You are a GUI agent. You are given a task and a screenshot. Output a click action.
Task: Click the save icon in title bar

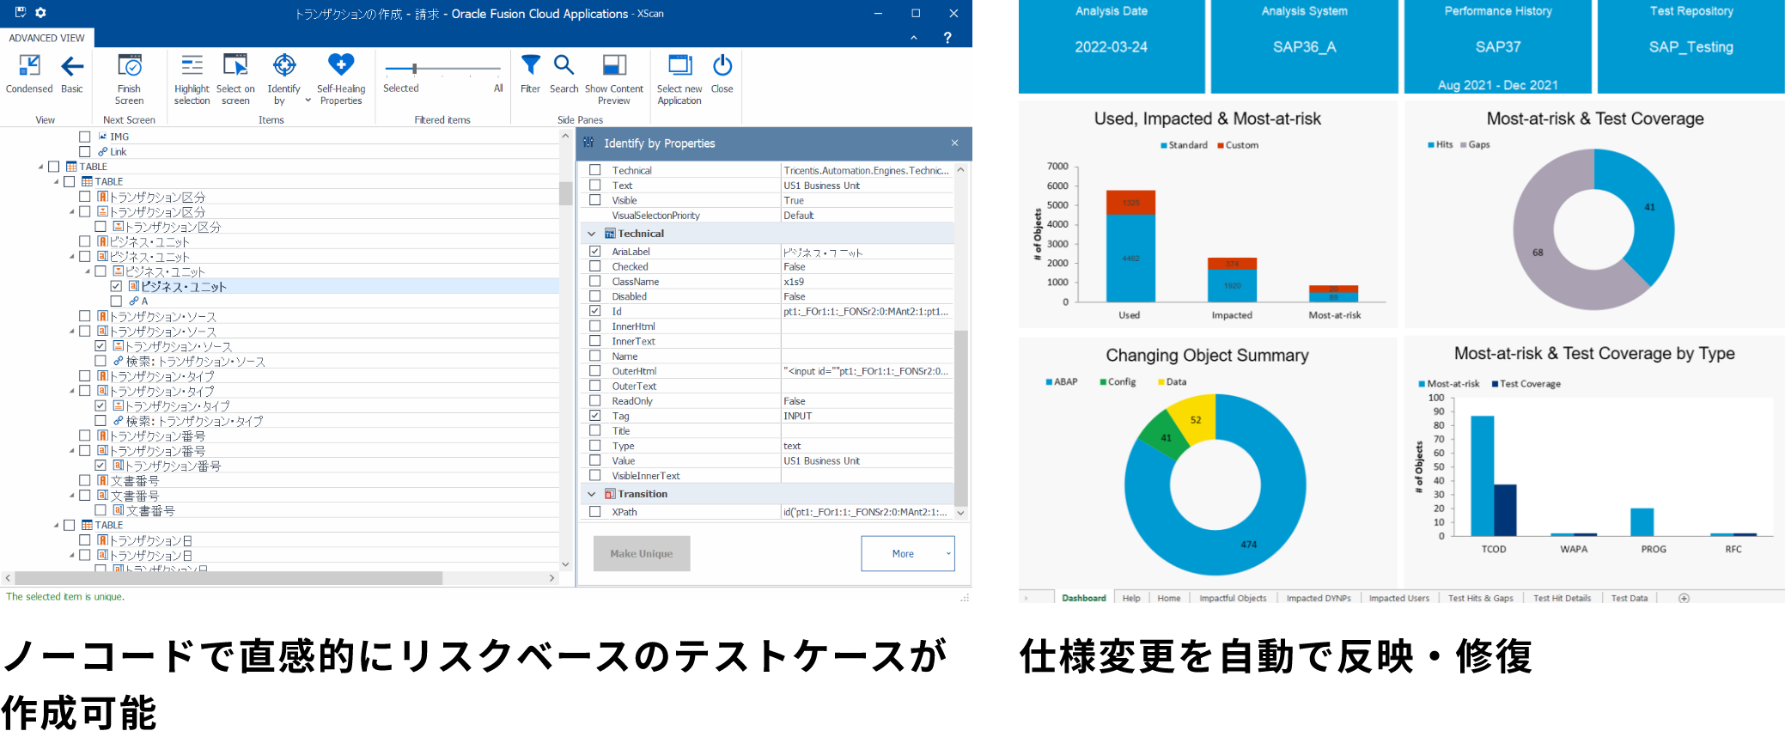coord(21,13)
